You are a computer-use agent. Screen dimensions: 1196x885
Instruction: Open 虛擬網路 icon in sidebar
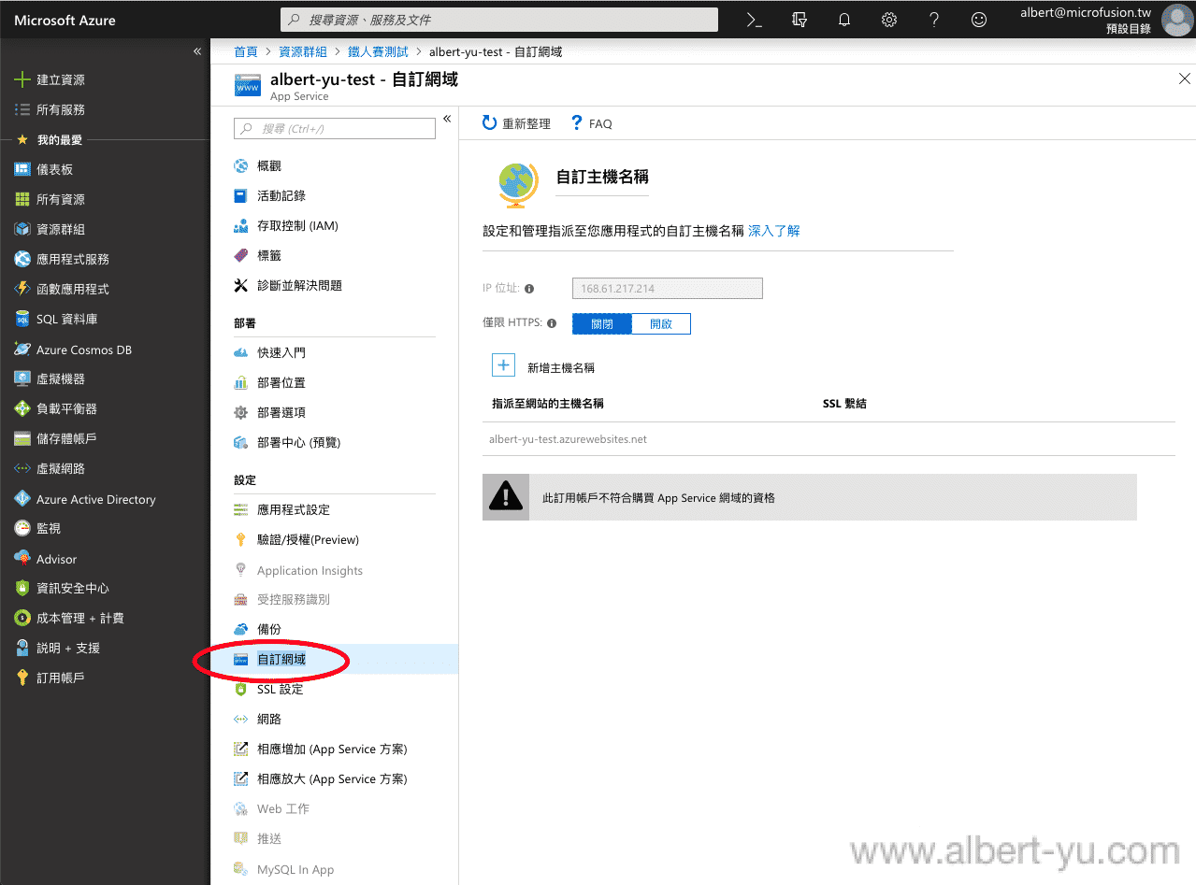pyautogui.click(x=22, y=468)
